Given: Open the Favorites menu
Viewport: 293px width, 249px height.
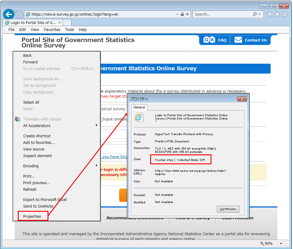Looking at the screenshot, I should coord(52,30).
